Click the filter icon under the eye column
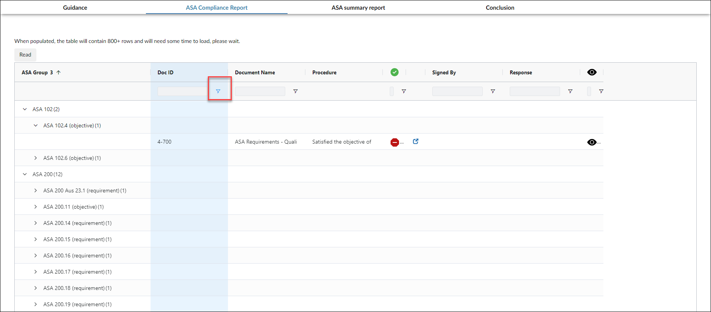This screenshot has width=711, height=312. click(601, 91)
